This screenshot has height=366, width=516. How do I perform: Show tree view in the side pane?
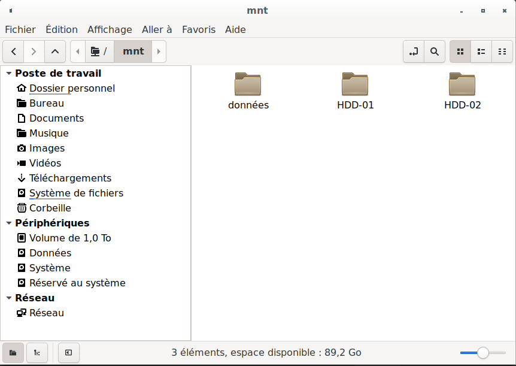coord(37,353)
